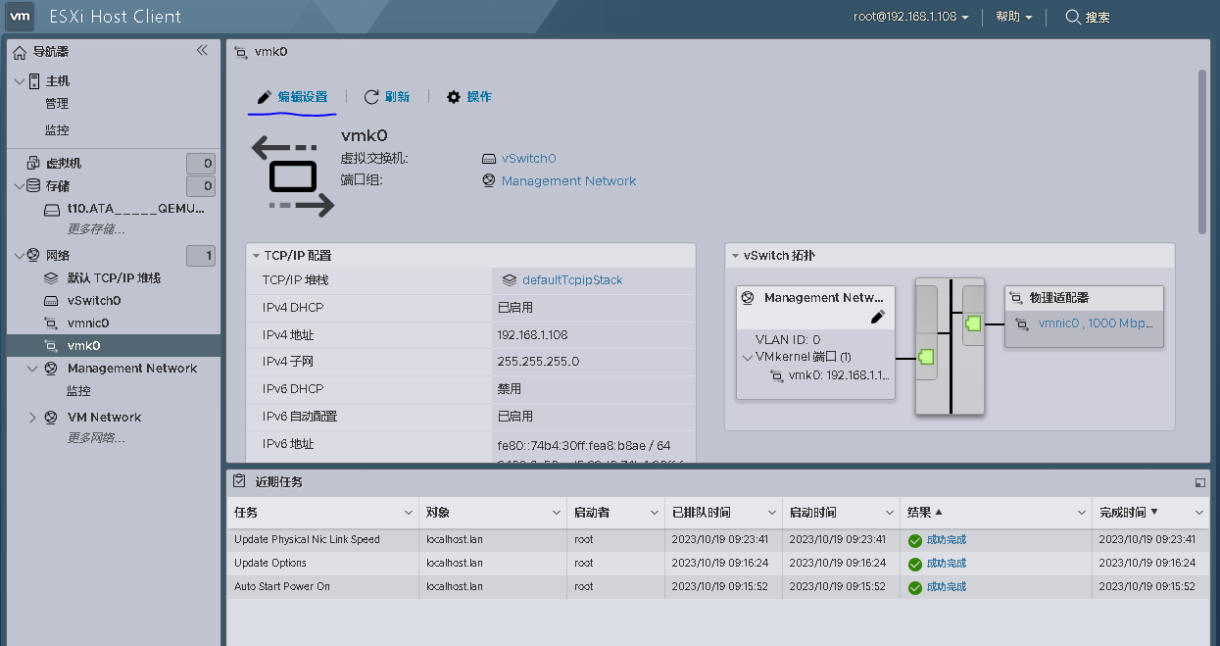
Task: Collapse VMkernel ports list in topology
Action: (748, 358)
